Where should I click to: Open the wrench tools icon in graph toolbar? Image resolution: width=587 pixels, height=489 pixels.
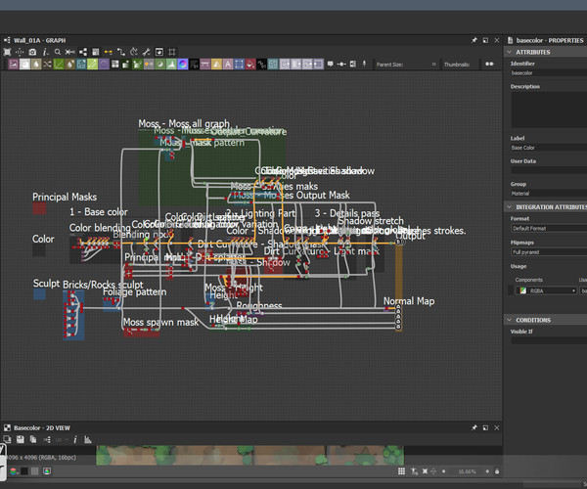click(x=147, y=52)
